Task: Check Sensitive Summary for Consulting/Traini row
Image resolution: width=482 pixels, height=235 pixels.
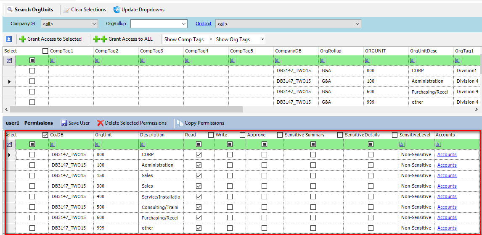Action: pyautogui.click(x=313, y=207)
